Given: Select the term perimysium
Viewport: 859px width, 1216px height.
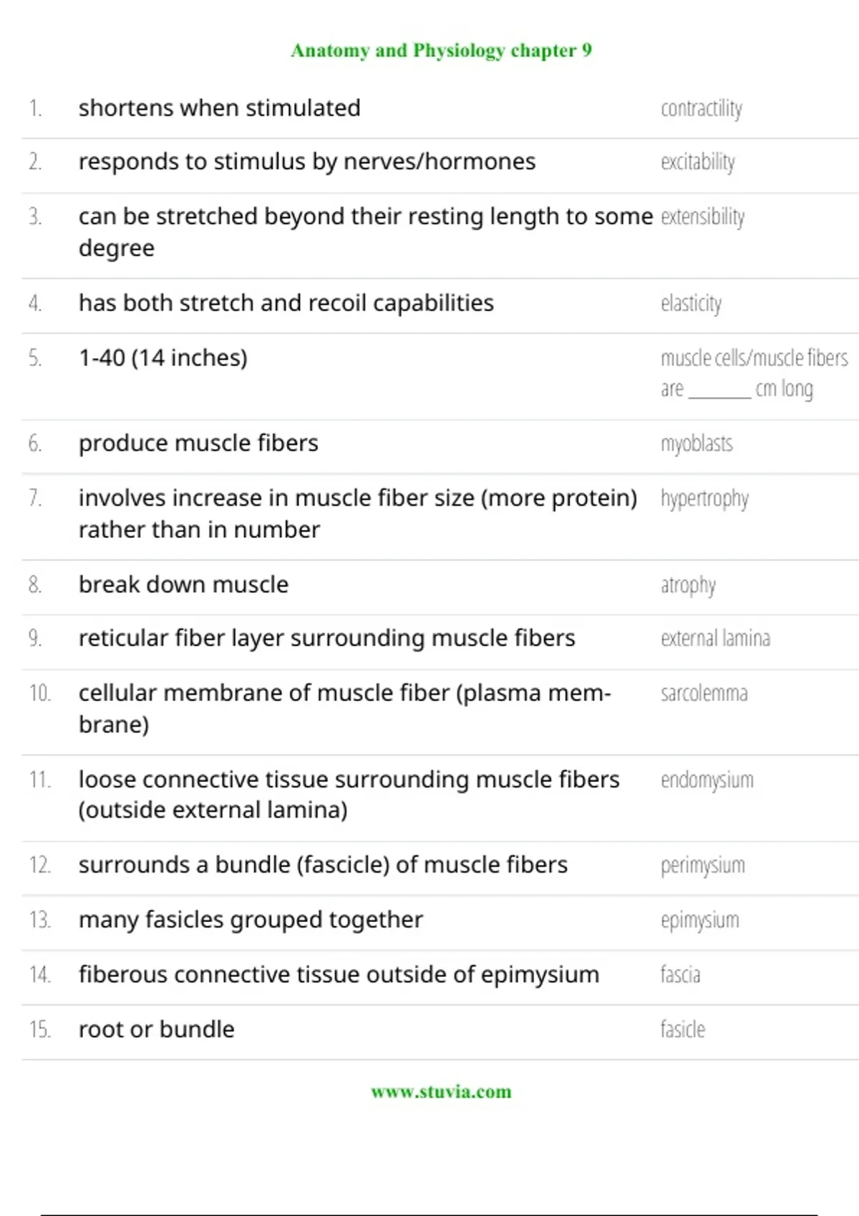Looking at the screenshot, I should 703,866.
